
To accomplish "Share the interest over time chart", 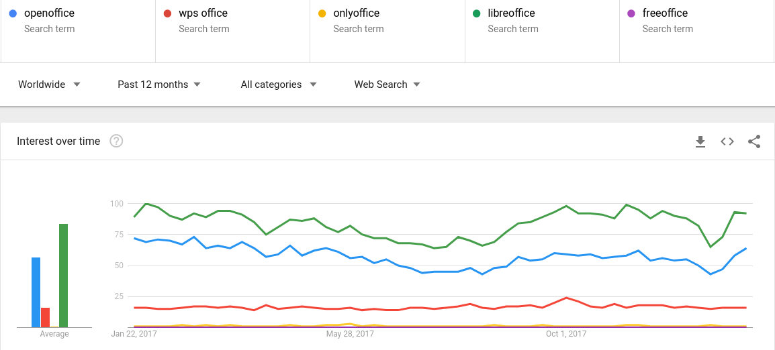I will click(x=754, y=141).
